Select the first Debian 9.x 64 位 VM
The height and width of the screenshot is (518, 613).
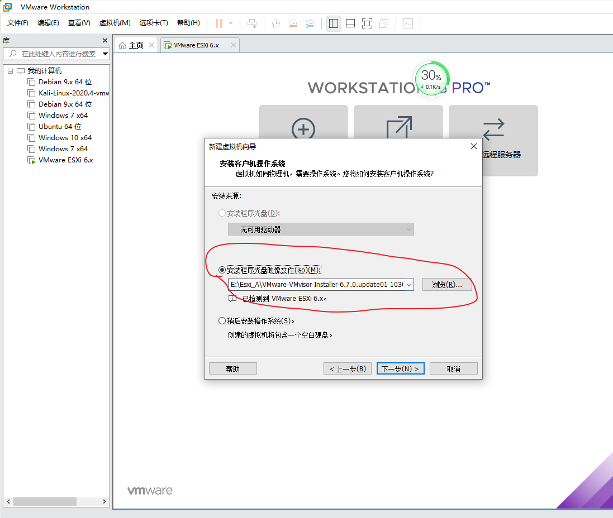pyautogui.click(x=65, y=82)
